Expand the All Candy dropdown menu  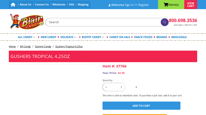[27, 37]
